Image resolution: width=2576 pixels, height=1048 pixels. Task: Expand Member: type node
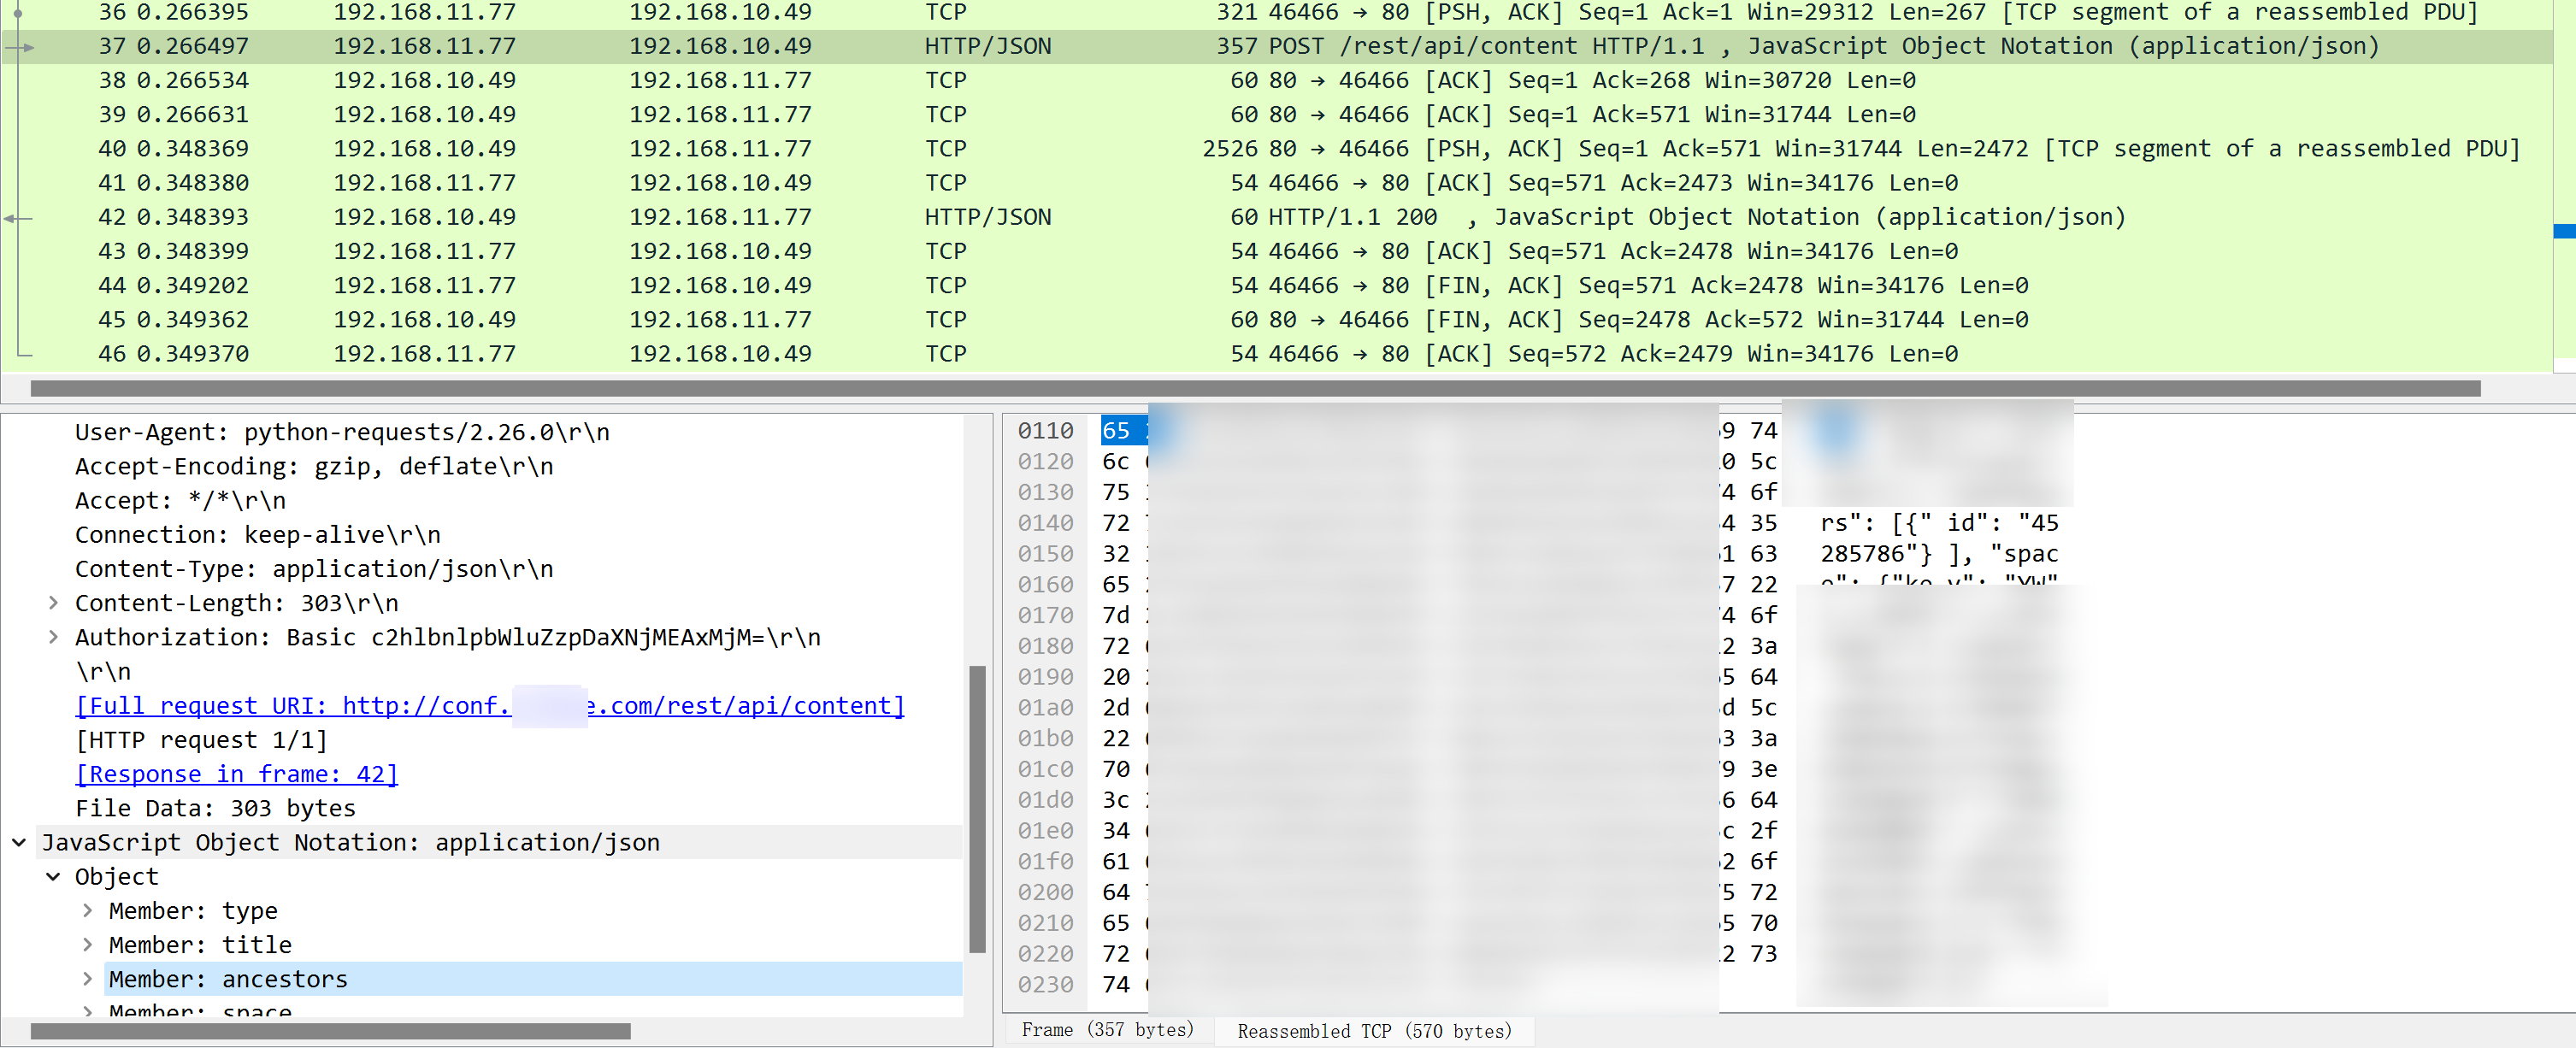tap(88, 910)
